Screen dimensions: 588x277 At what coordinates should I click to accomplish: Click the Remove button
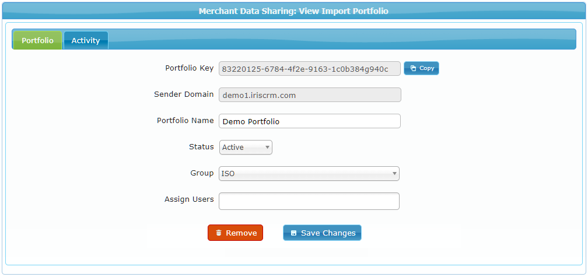click(x=236, y=233)
